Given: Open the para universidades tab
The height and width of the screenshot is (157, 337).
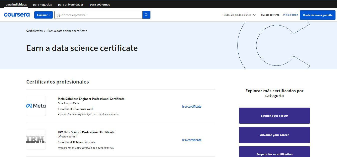Looking at the screenshot, I should pos(71,5).
